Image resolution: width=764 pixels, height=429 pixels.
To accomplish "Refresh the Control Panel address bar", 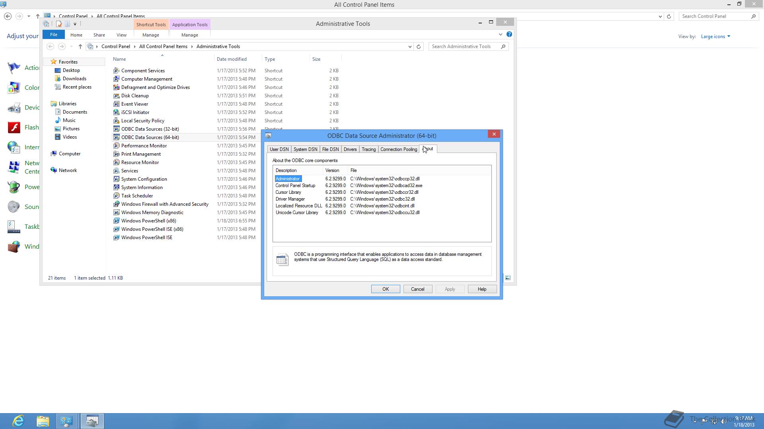I will 669,16.
